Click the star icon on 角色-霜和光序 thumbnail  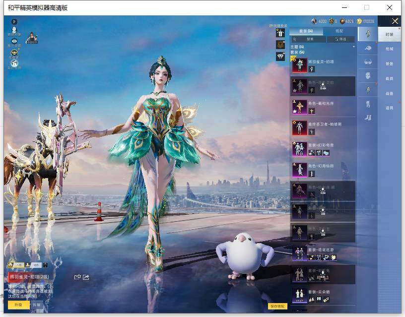point(295,112)
